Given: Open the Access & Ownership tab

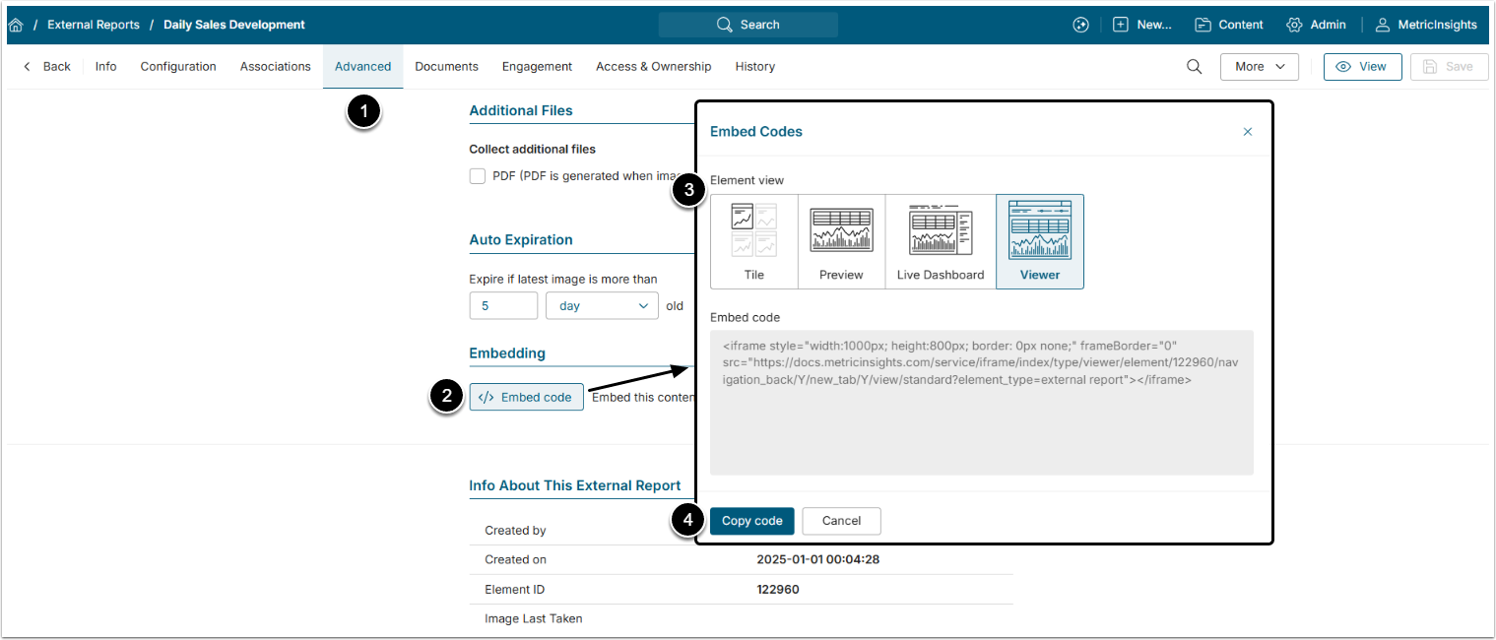Looking at the screenshot, I should click(653, 67).
